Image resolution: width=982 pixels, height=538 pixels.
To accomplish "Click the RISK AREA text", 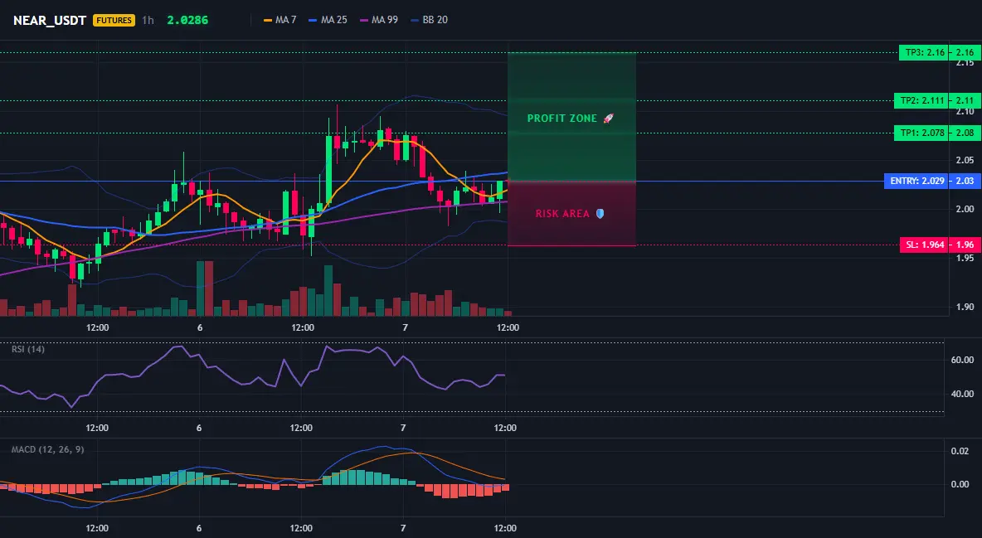I will coord(562,214).
